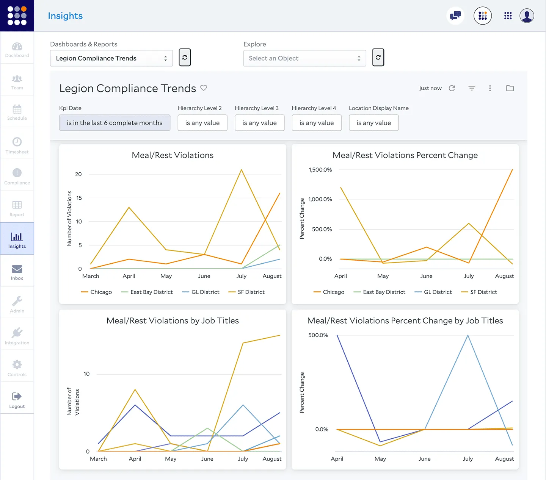Reload the dashboard using the circular refresh icon

tap(452, 88)
